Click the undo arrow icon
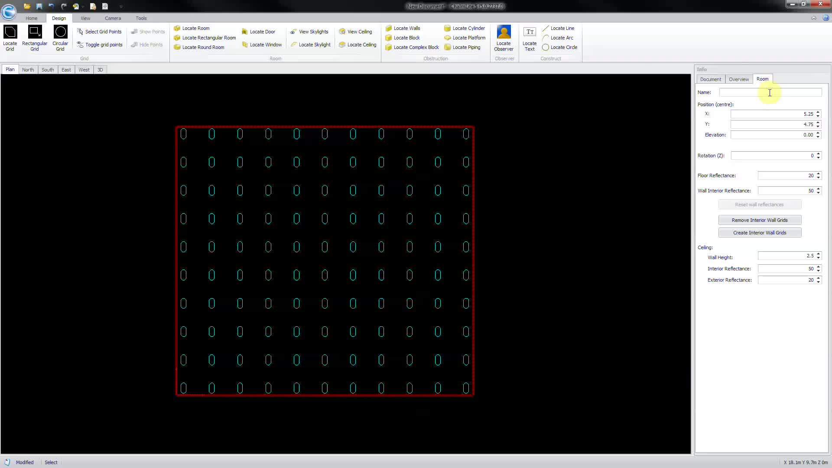Screen dimensions: 832x468 click(51, 6)
